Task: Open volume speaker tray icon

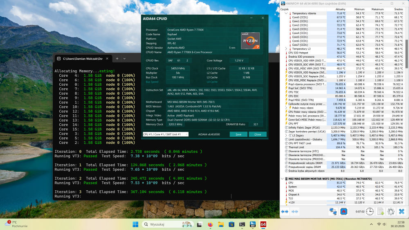Action: click(x=384, y=224)
